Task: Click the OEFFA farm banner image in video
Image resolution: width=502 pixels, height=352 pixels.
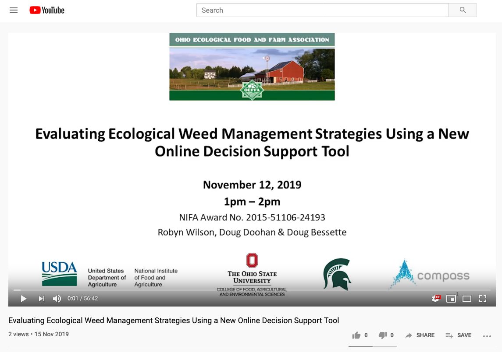Action: point(252,66)
